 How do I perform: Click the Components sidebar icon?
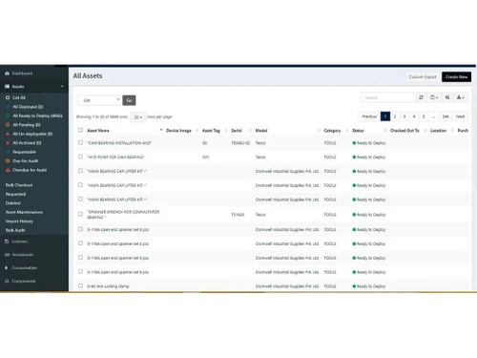pos(7,281)
